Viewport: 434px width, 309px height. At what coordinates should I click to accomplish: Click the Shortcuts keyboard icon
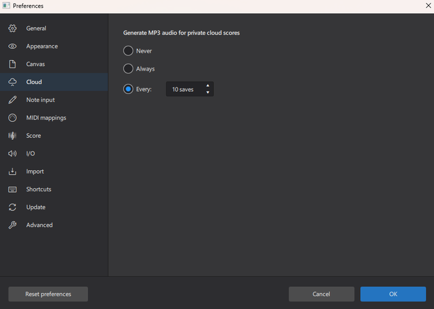(12, 189)
